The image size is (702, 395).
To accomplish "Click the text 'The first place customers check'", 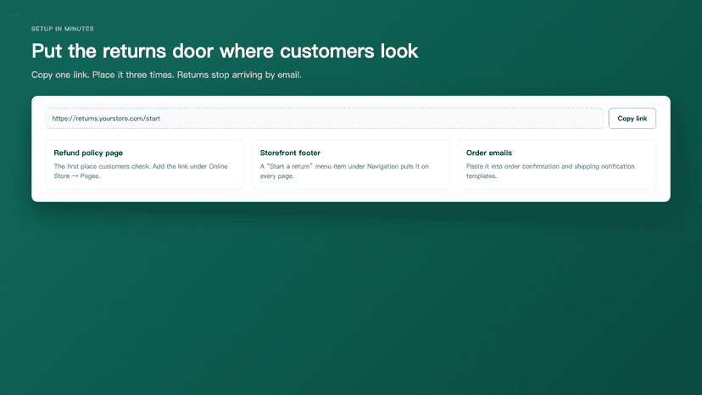I will coord(102,166).
